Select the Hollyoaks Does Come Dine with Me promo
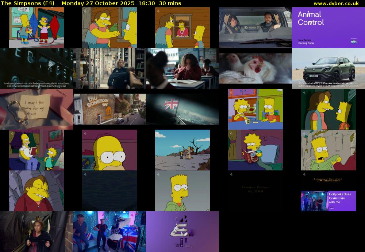The width and height of the screenshot is (365, 252). click(328, 201)
